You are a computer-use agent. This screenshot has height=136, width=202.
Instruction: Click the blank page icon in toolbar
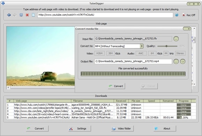point(33,15)
